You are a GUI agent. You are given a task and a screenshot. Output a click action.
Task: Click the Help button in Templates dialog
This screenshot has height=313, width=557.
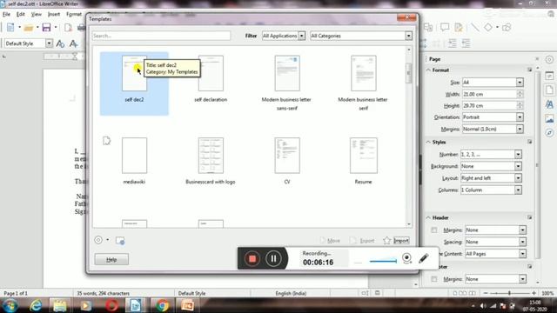[x=111, y=259]
